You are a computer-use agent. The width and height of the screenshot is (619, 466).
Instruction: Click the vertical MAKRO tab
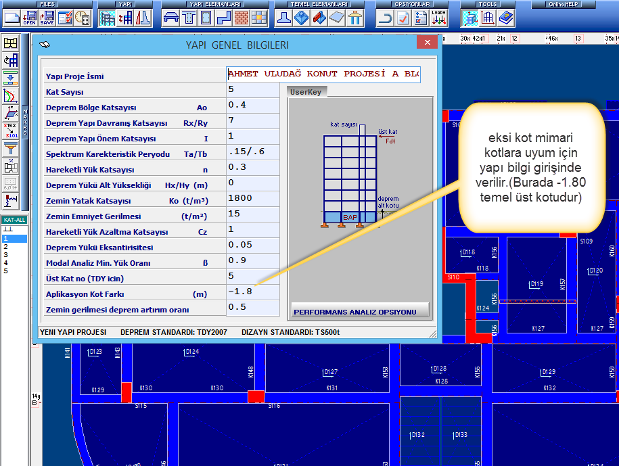click(x=25, y=122)
